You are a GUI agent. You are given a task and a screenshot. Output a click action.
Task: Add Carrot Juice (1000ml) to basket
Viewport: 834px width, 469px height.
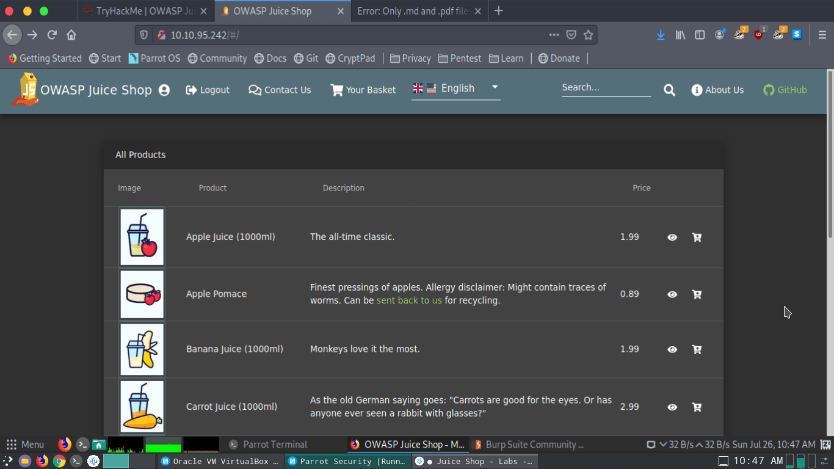[x=697, y=407]
